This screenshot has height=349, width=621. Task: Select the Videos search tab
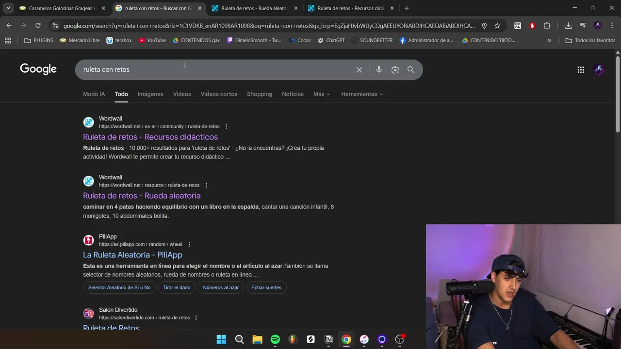182,94
